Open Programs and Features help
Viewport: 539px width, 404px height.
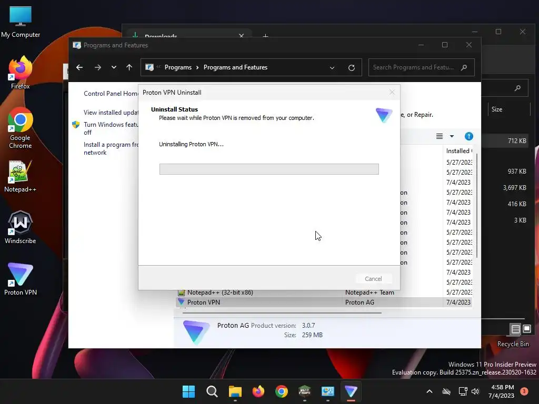pyautogui.click(x=468, y=136)
